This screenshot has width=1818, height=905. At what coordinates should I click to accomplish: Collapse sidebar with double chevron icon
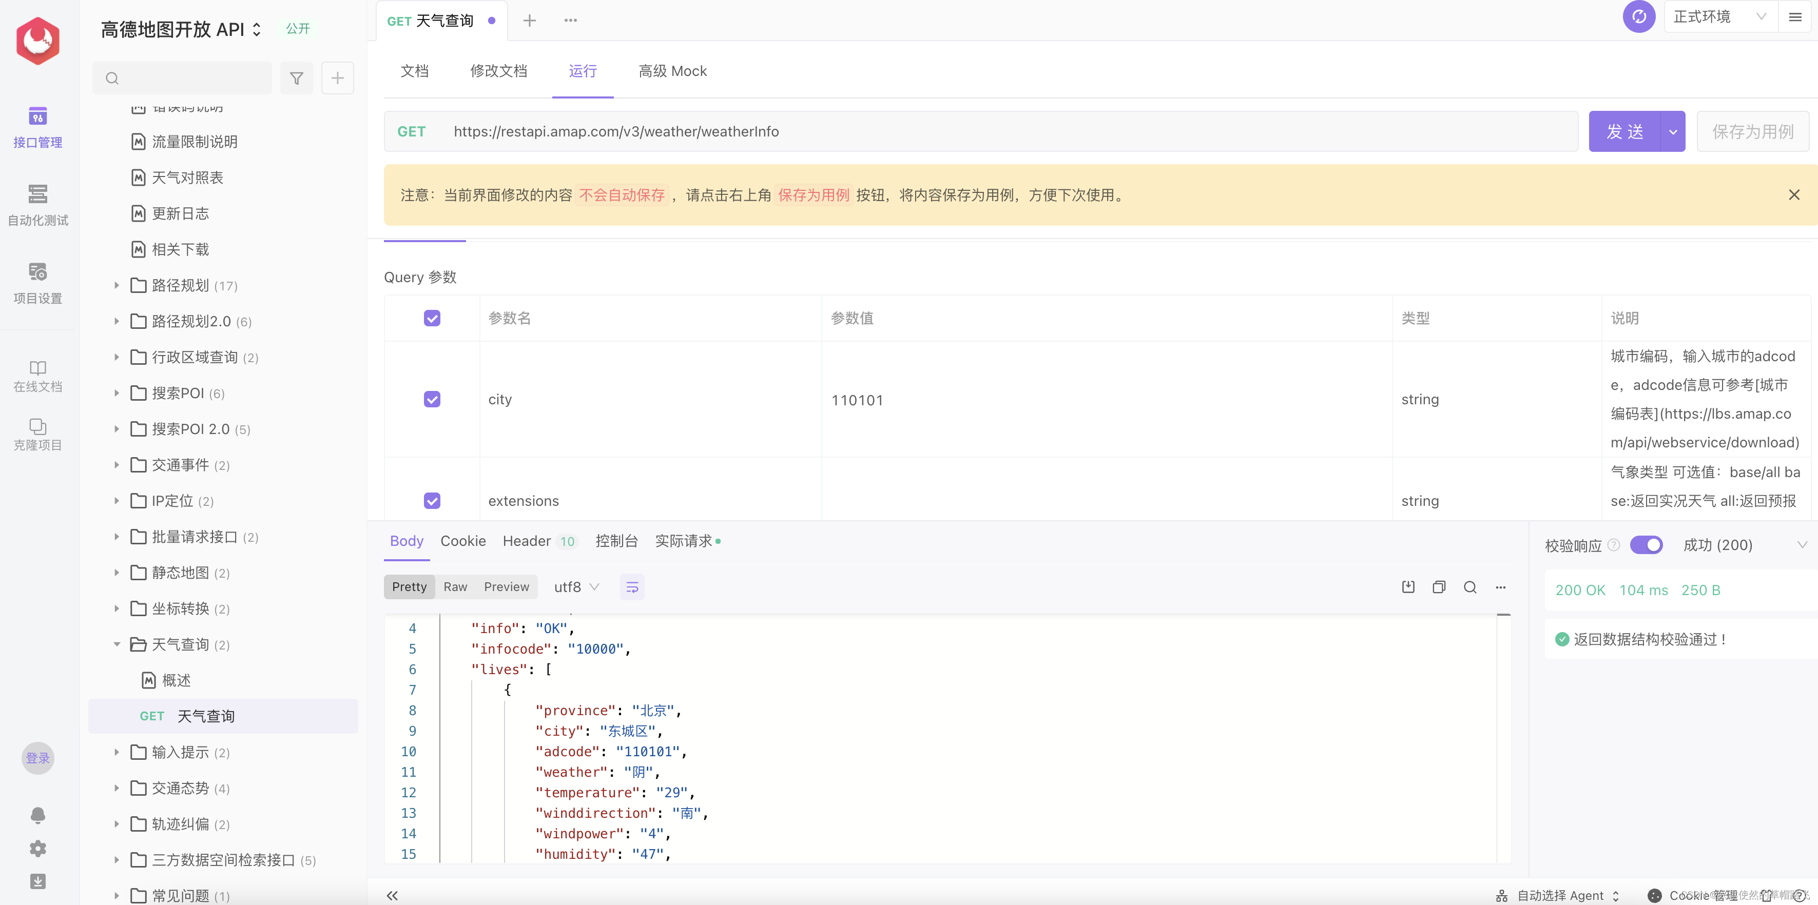[392, 895]
